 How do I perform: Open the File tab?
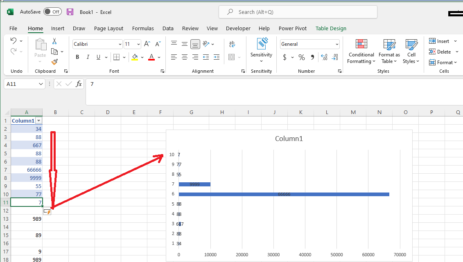pos(13,28)
